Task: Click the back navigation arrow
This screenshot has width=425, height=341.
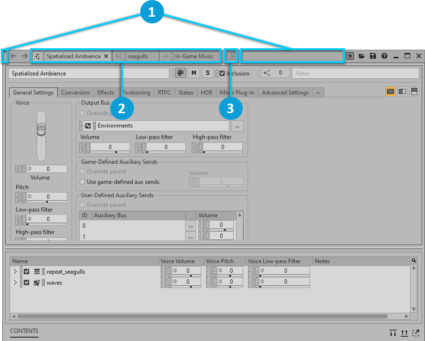Action: (14, 56)
